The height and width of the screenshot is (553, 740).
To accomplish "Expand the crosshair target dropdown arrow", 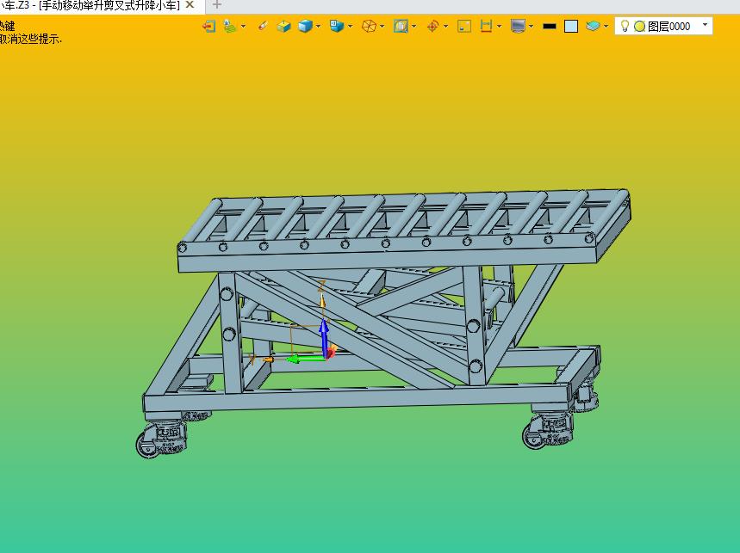I will 445,26.
